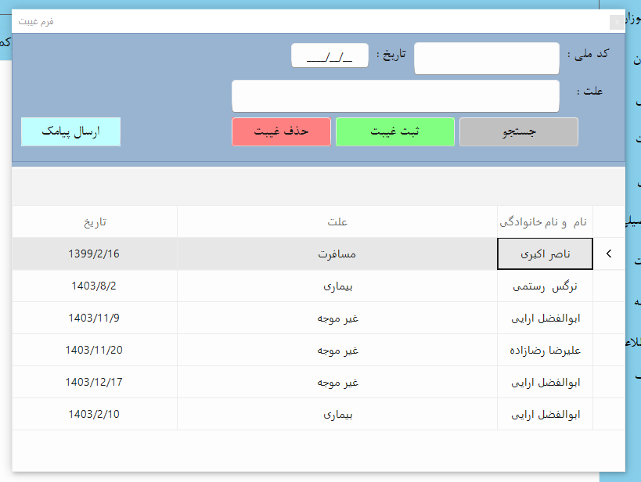The height and width of the screenshot is (482, 641).
Task: Select the ناصر اکبری name cell
Action: [x=546, y=254]
